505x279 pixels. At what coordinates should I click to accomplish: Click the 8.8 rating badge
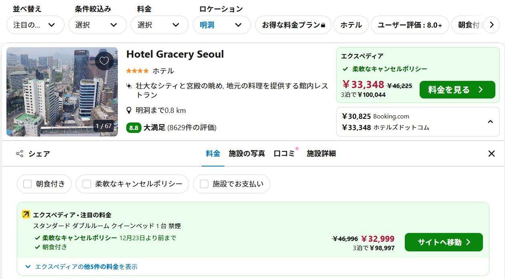[x=133, y=128]
